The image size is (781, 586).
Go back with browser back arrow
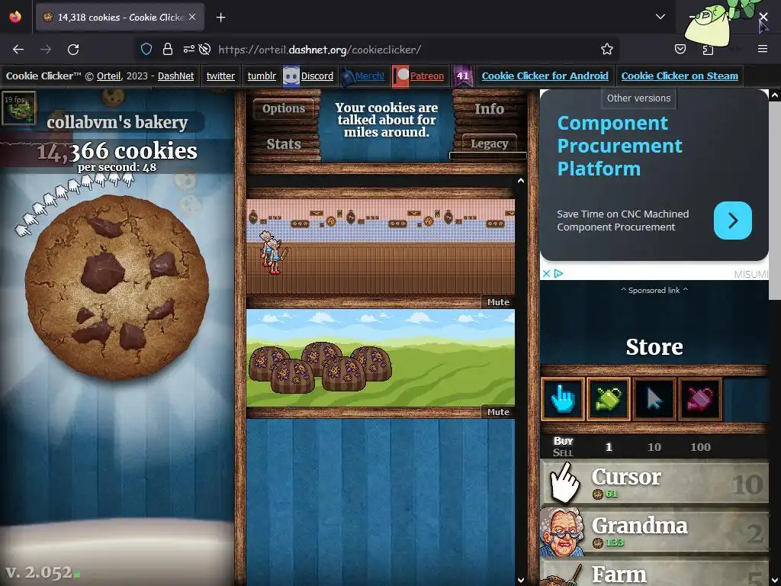point(18,50)
